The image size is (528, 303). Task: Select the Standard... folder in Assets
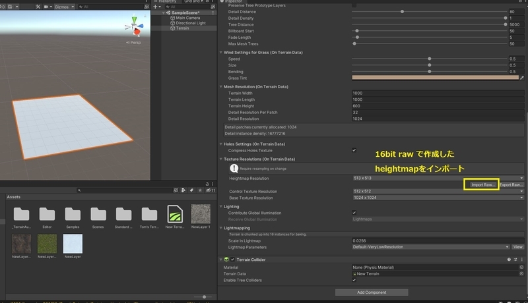click(123, 217)
